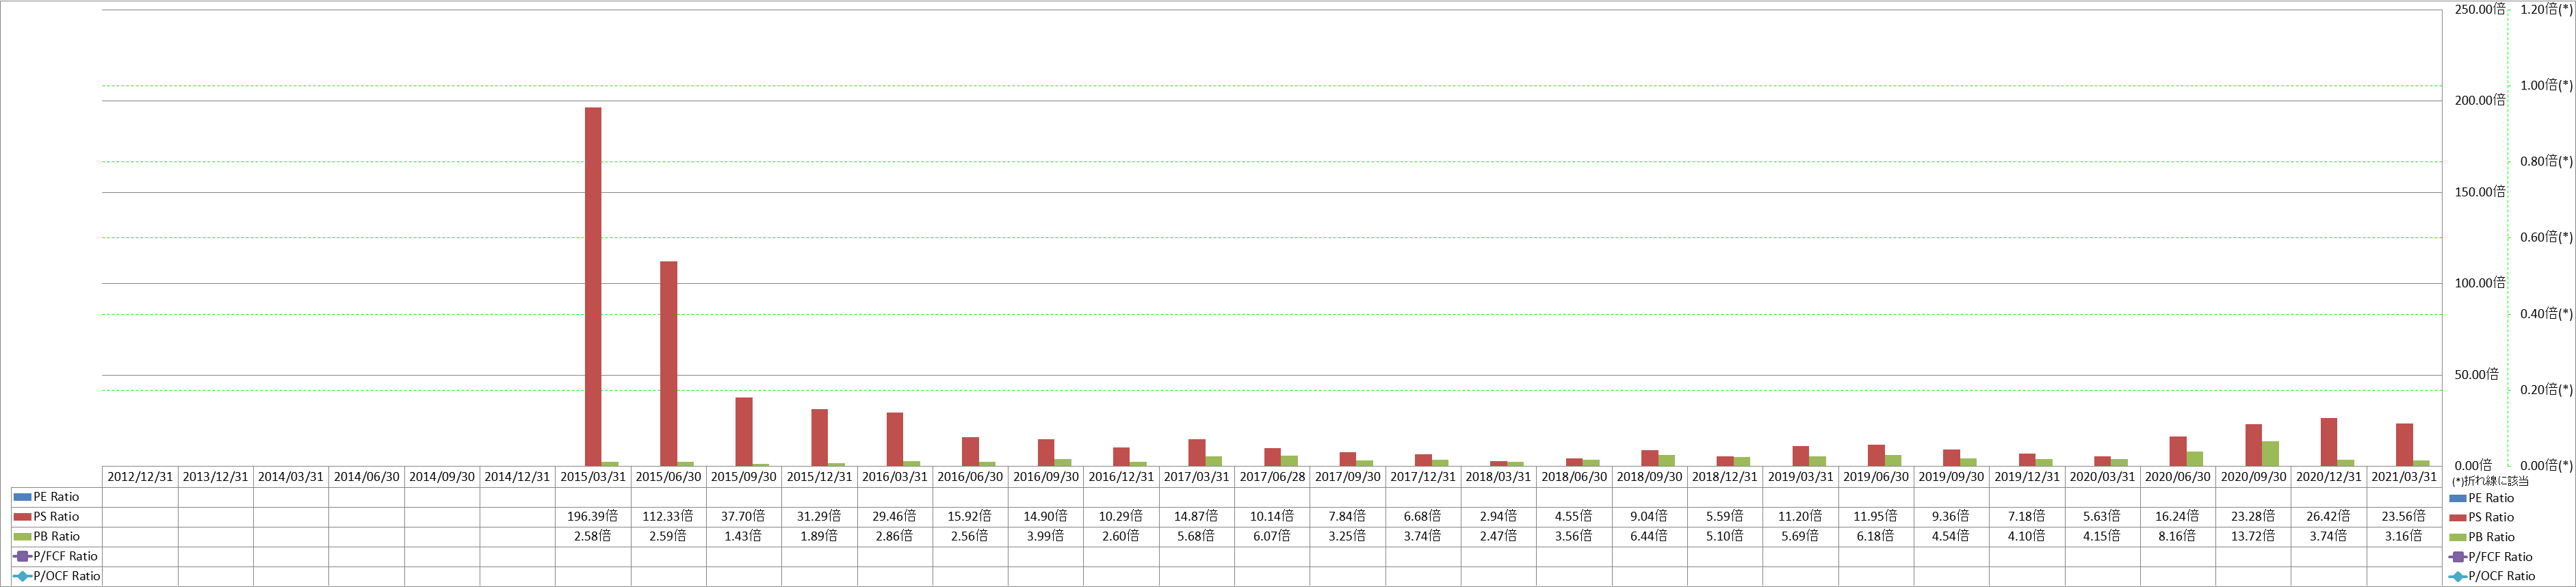Click the 2.94倍 PS Ratio cell
Screen dimensions: 2576x587
[x=1499, y=517]
